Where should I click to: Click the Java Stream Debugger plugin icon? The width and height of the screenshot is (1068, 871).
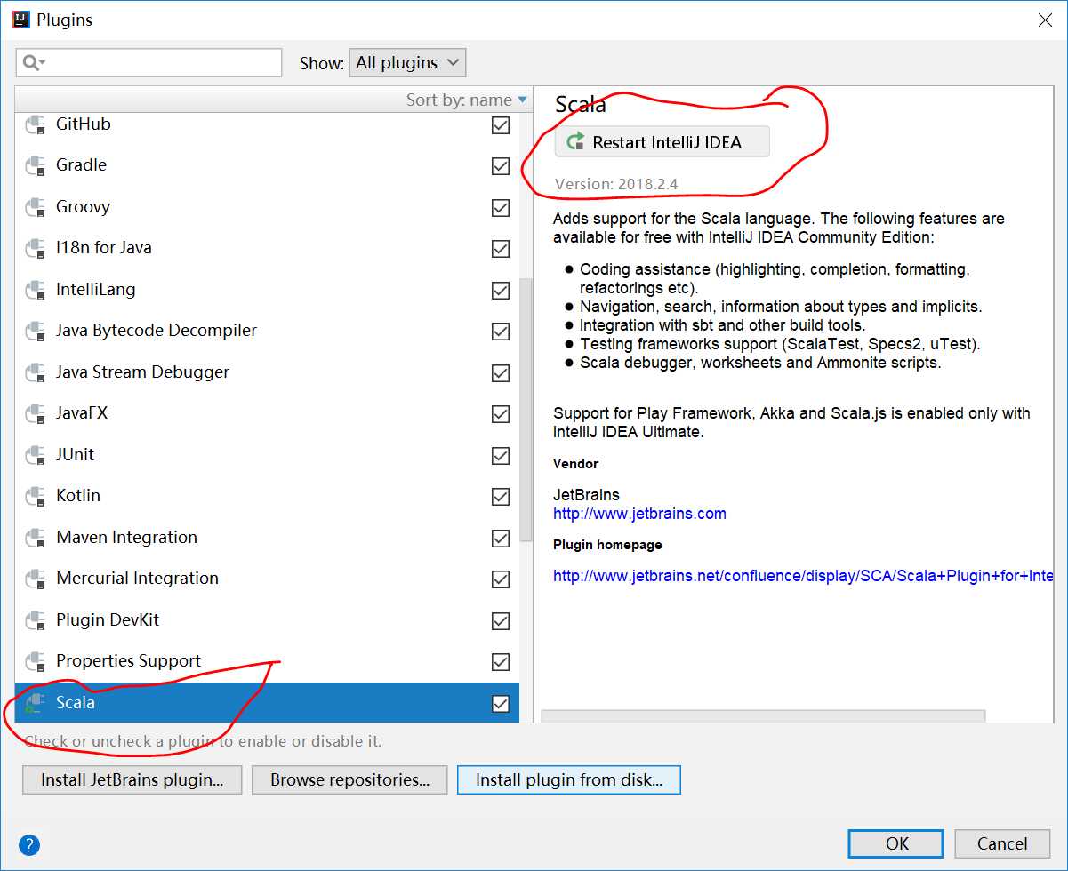pos(36,373)
